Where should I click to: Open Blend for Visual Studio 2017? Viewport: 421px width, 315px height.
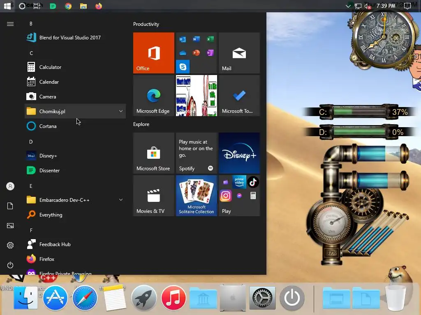tap(75, 37)
